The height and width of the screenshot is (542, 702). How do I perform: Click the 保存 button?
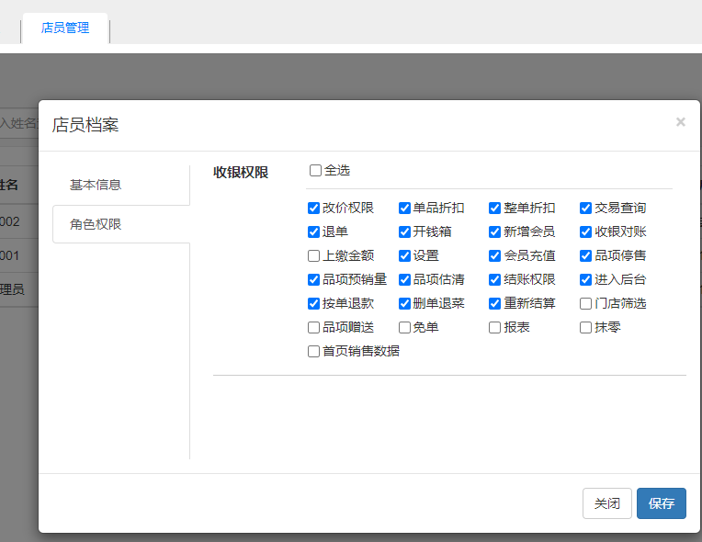(661, 503)
